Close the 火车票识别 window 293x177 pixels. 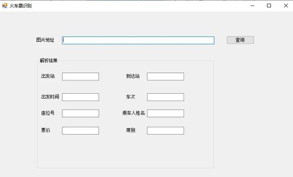tap(286, 5)
